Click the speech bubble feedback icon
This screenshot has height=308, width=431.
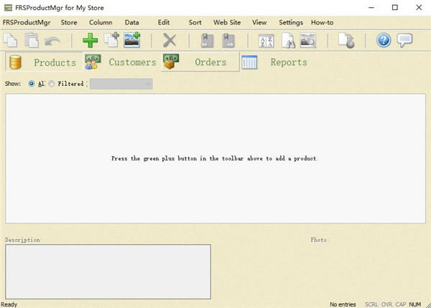[404, 41]
